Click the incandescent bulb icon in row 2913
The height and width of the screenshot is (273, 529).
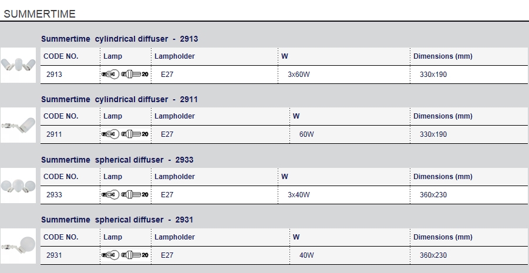click(x=110, y=74)
